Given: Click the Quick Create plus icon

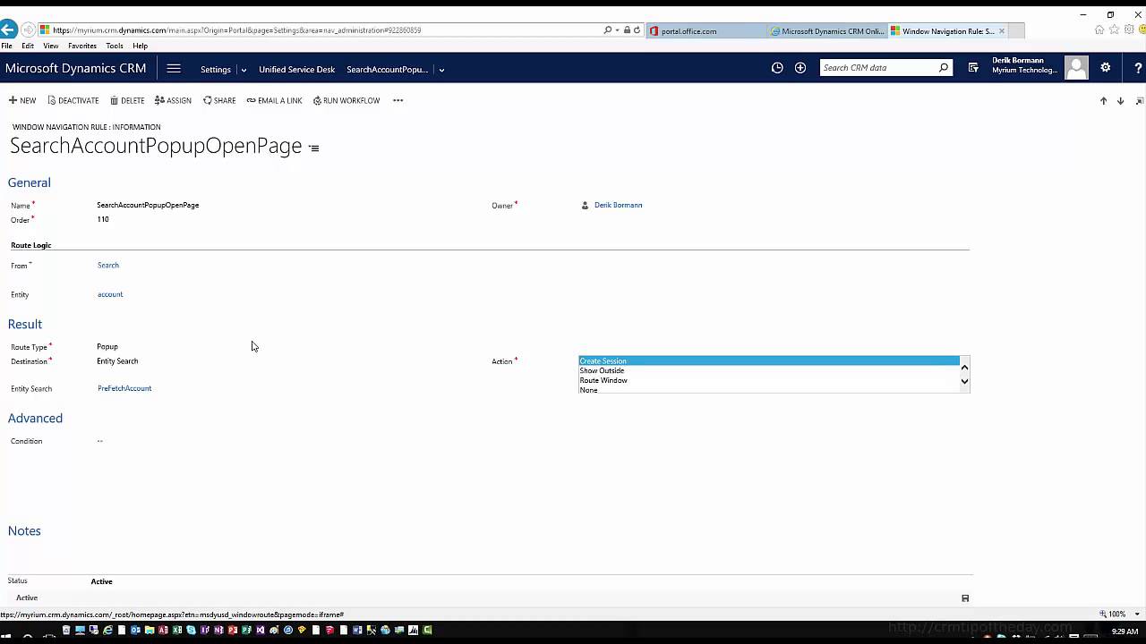Looking at the screenshot, I should click(800, 68).
